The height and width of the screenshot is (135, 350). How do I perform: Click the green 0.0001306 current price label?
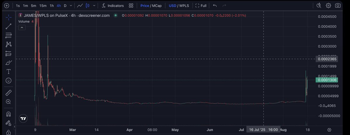[x=327, y=80]
